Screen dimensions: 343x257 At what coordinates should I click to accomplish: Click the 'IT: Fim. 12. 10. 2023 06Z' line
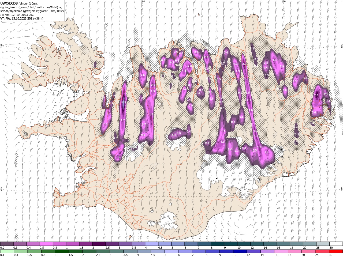tap(17, 15)
